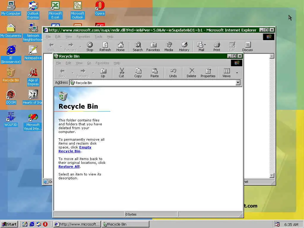
Task: Go Home in Internet Explorer toolbar
Action: 121,47
